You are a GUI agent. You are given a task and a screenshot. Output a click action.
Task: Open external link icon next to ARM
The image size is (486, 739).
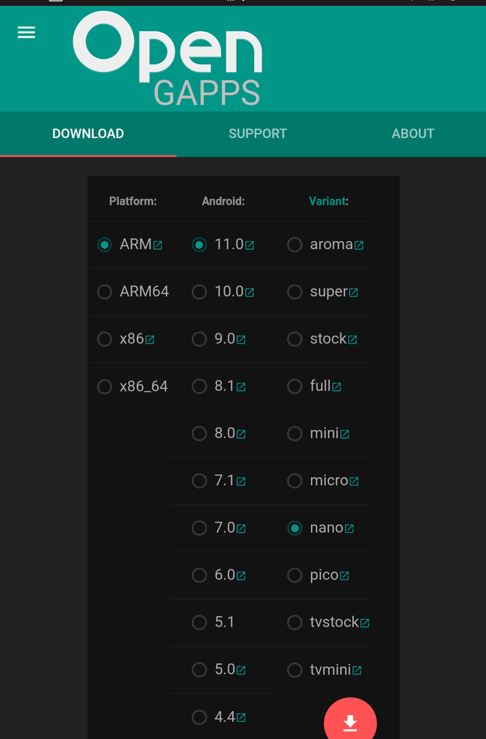click(x=158, y=246)
